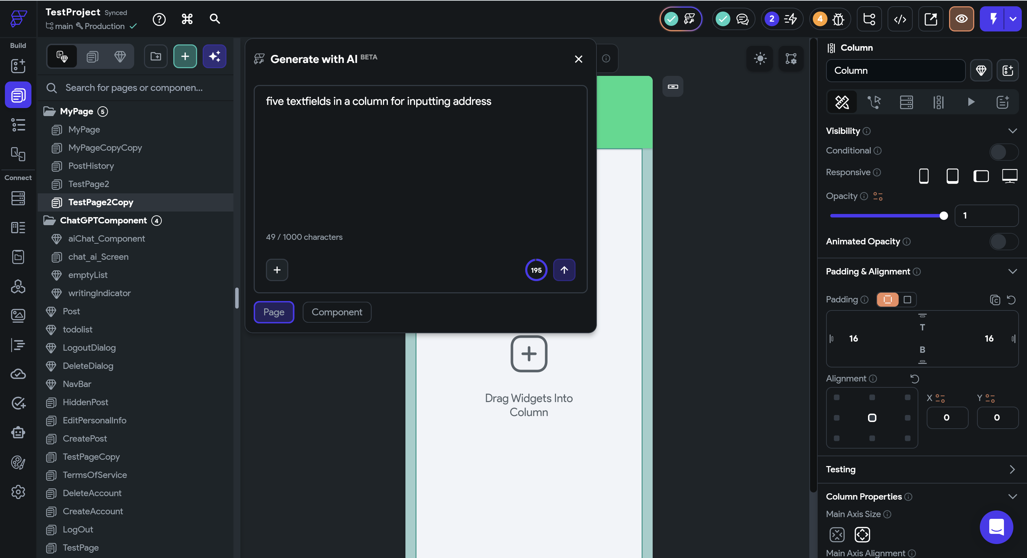
Task: Expand the Testing section
Action: (x=1012, y=470)
